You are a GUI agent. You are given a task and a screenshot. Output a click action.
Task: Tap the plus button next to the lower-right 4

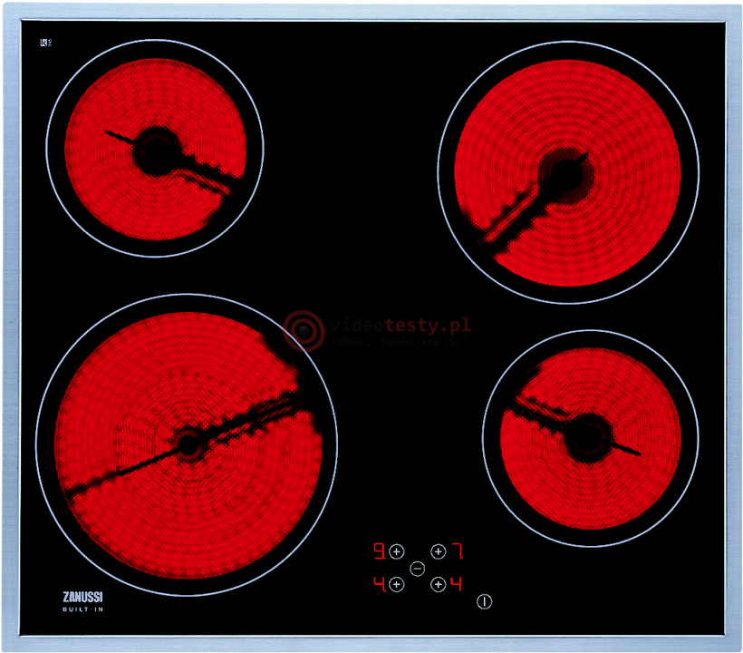click(x=439, y=584)
